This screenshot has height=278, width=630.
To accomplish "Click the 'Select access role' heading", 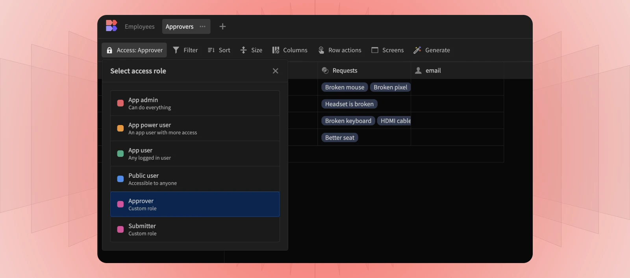I will coord(138,71).
